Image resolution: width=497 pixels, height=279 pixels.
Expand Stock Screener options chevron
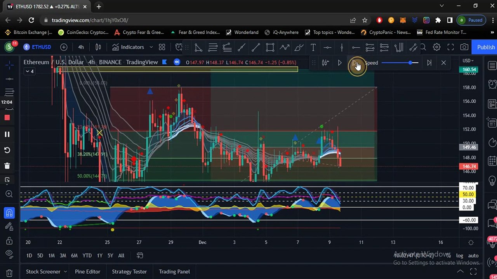(65, 272)
